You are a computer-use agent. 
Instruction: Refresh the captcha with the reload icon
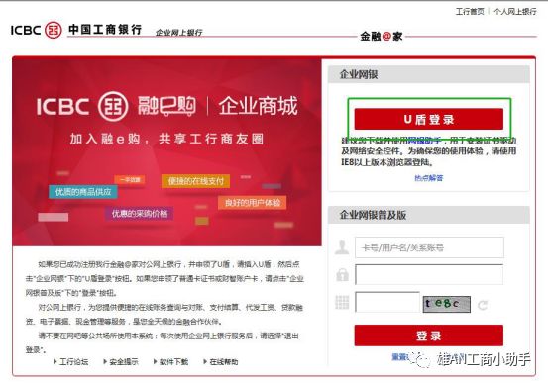coord(483,305)
